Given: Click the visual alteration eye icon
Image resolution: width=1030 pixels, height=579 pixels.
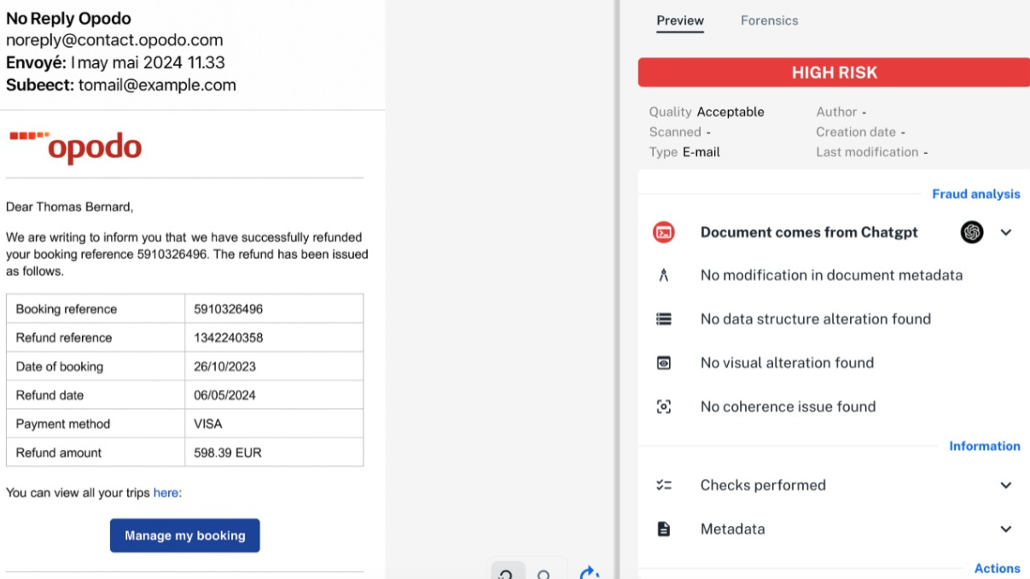Looking at the screenshot, I should (x=664, y=363).
